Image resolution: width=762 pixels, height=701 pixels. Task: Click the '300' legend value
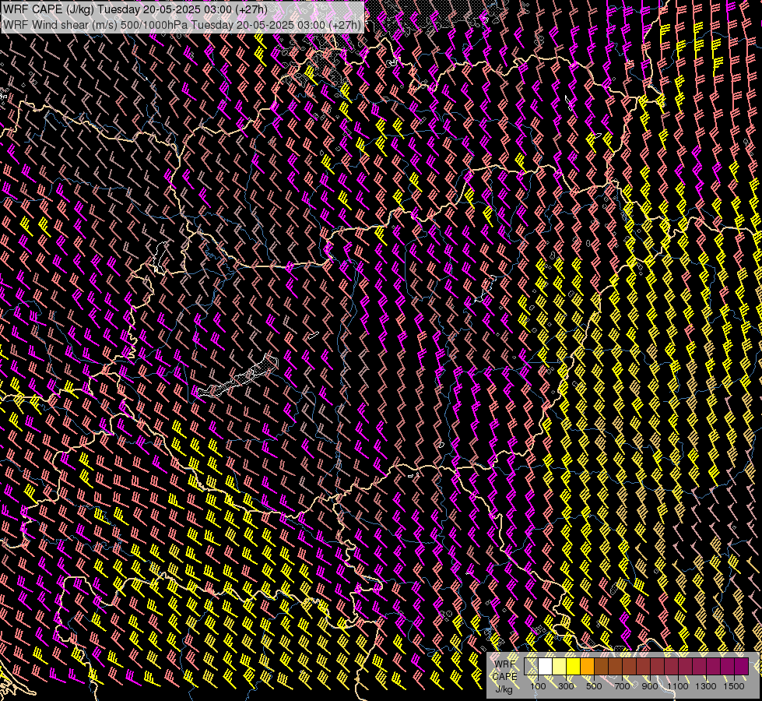[566, 686]
